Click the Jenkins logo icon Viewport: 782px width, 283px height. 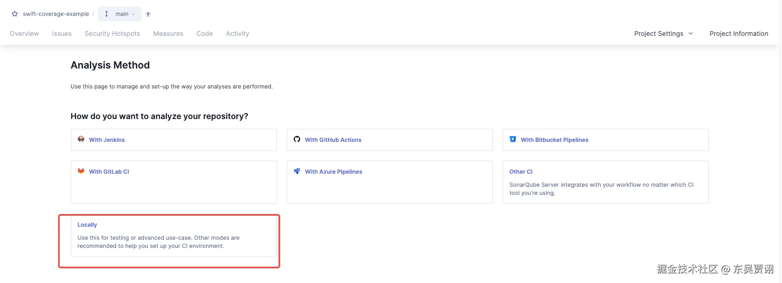81,139
